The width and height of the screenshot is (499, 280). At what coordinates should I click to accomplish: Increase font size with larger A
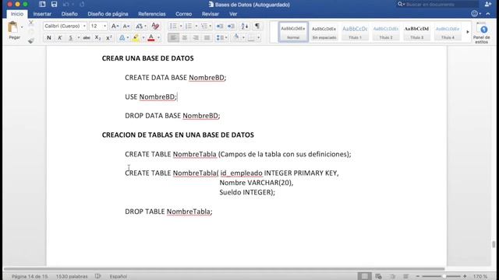pos(115,26)
